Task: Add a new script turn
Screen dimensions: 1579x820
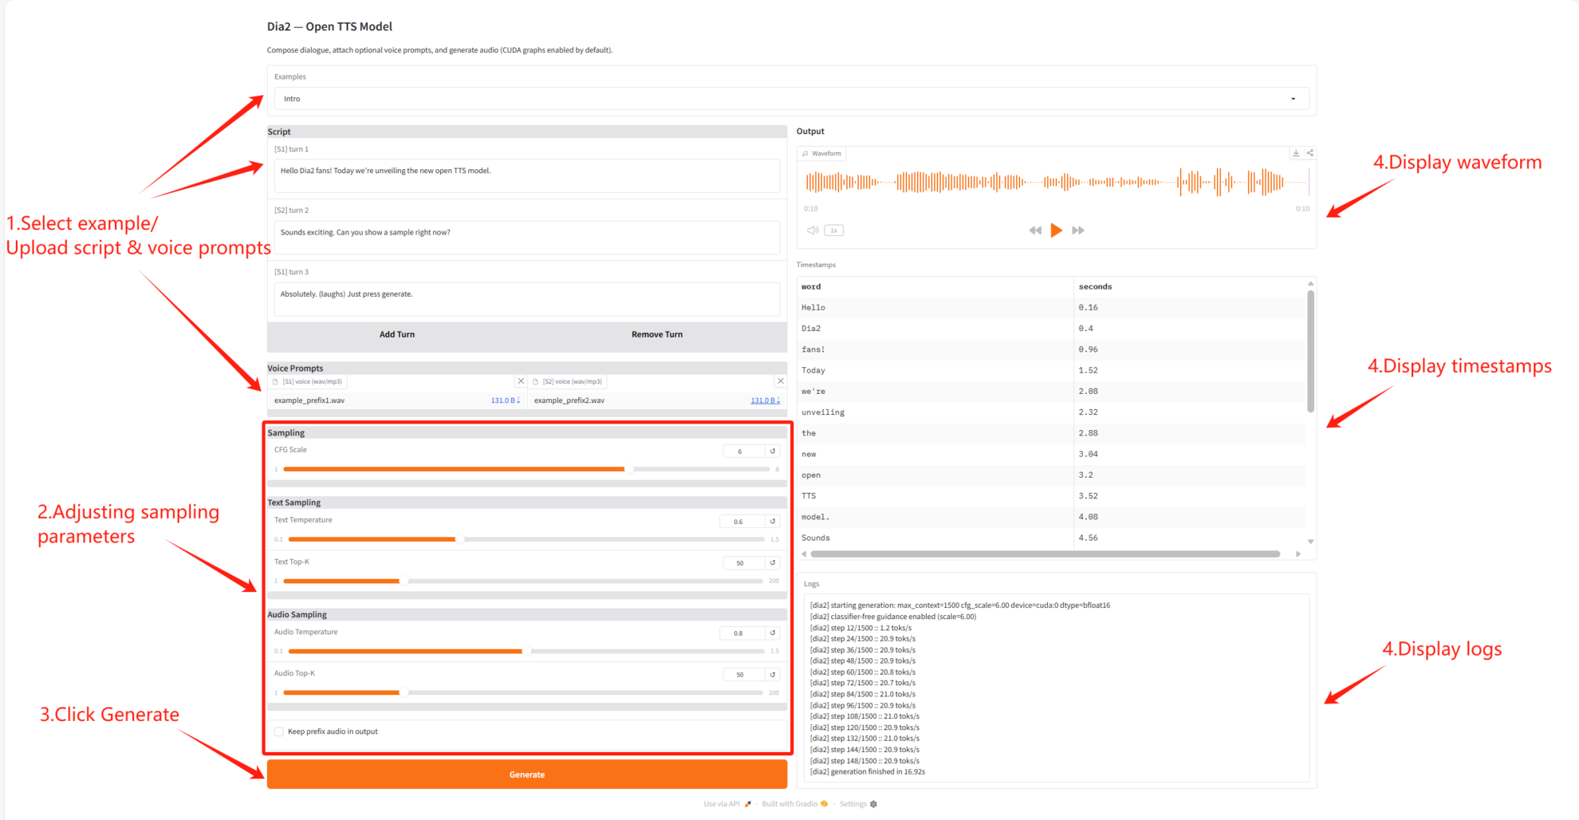Action: click(396, 335)
